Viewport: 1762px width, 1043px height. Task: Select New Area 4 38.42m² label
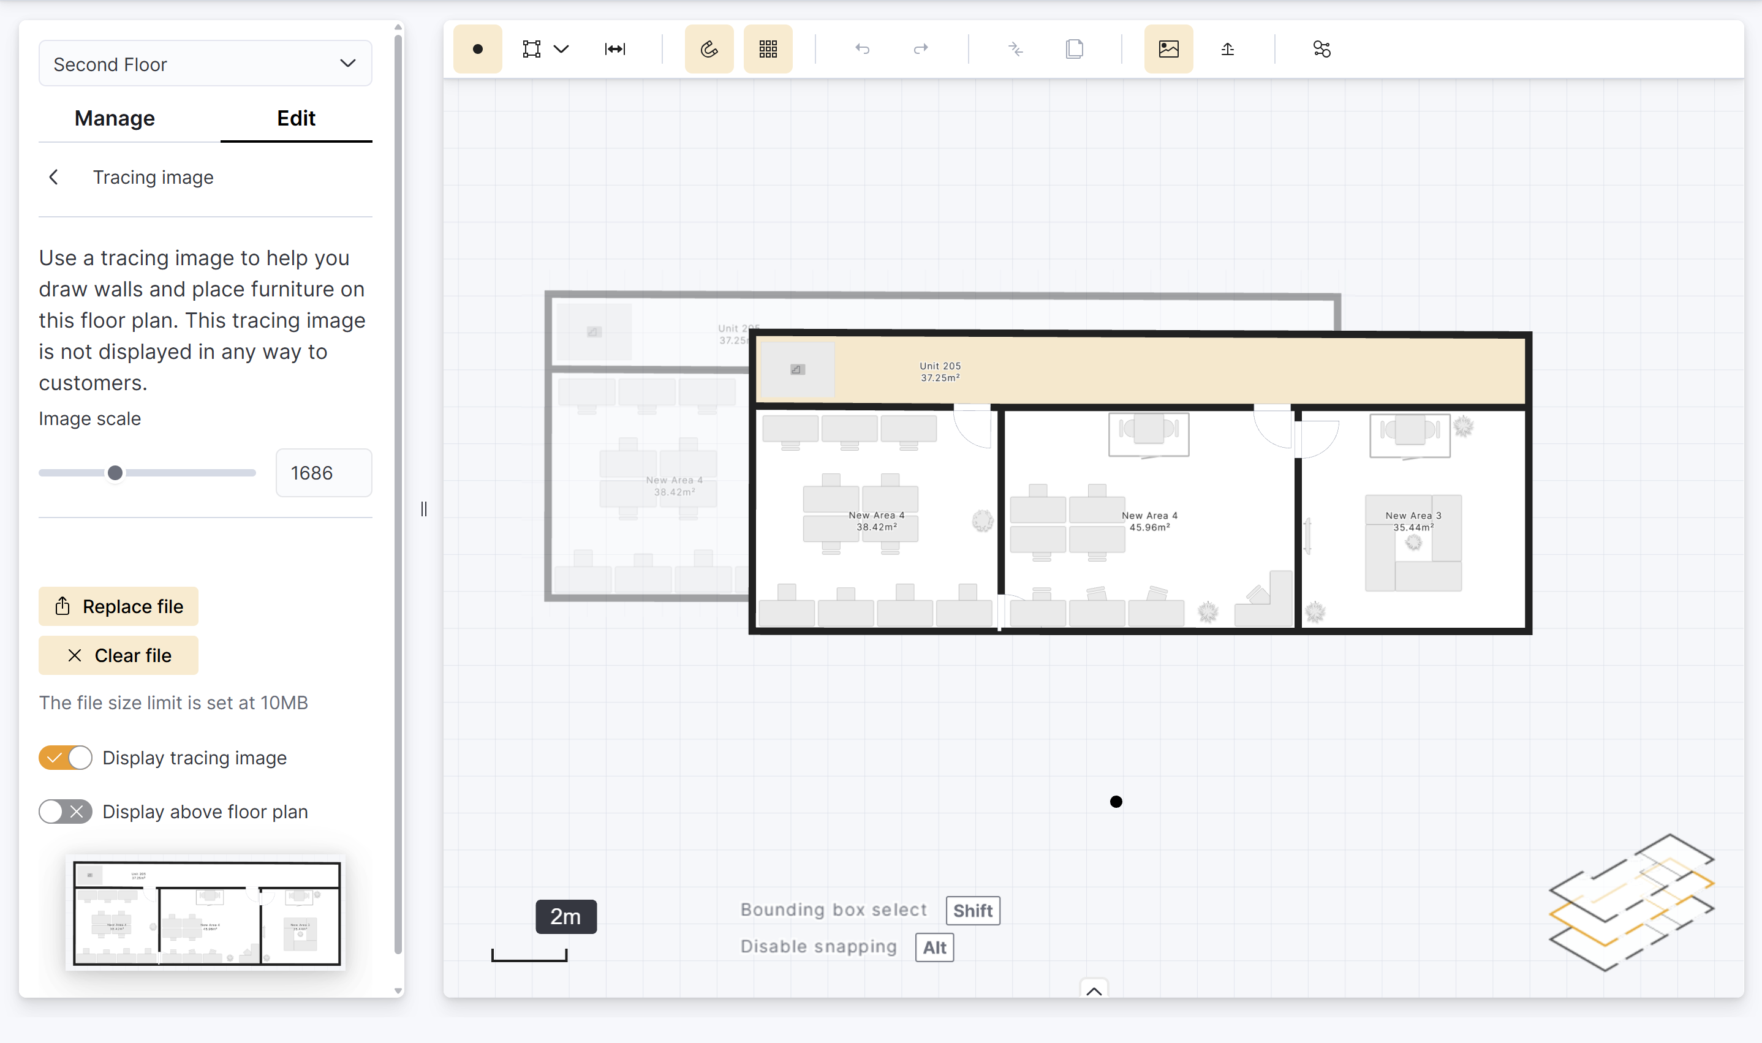[x=877, y=522]
